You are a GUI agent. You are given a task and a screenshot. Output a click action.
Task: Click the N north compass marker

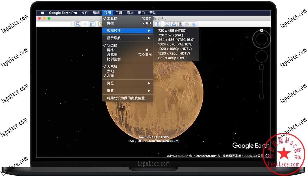click(261, 31)
